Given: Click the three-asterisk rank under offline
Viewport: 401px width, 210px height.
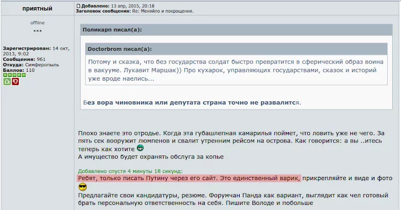Looking at the screenshot, I should [x=38, y=31].
